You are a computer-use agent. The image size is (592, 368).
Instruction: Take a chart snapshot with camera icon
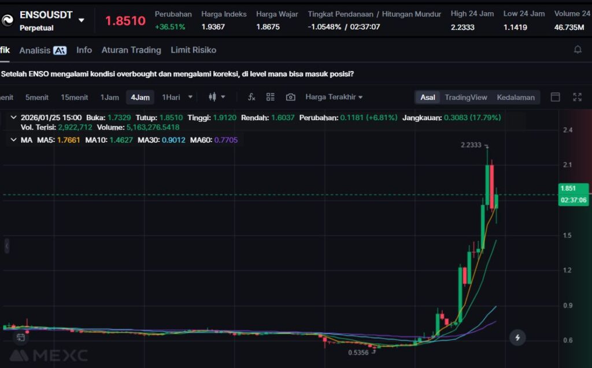pyautogui.click(x=290, y=97)
